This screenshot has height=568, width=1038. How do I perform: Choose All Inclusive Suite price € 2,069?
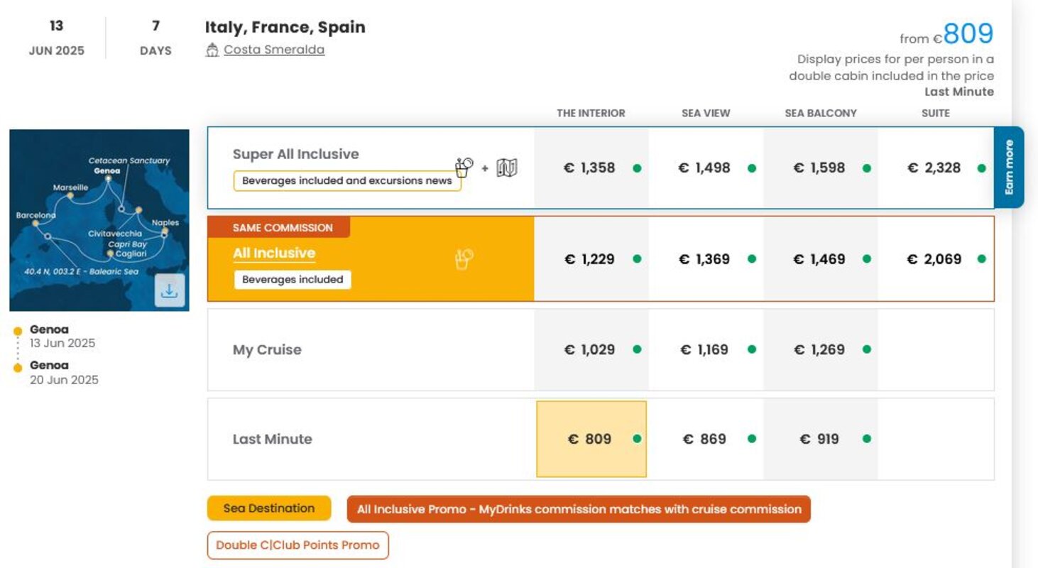[x=936, y=259]
